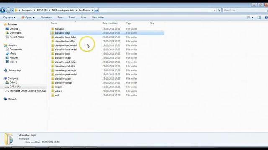Refresh the folder view button
Viewport: 268px width, 150px height.
219,10
